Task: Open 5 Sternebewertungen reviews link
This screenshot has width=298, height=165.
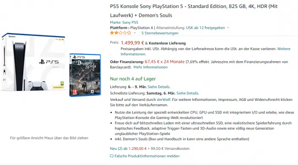Action: click(x=160, y=33)
